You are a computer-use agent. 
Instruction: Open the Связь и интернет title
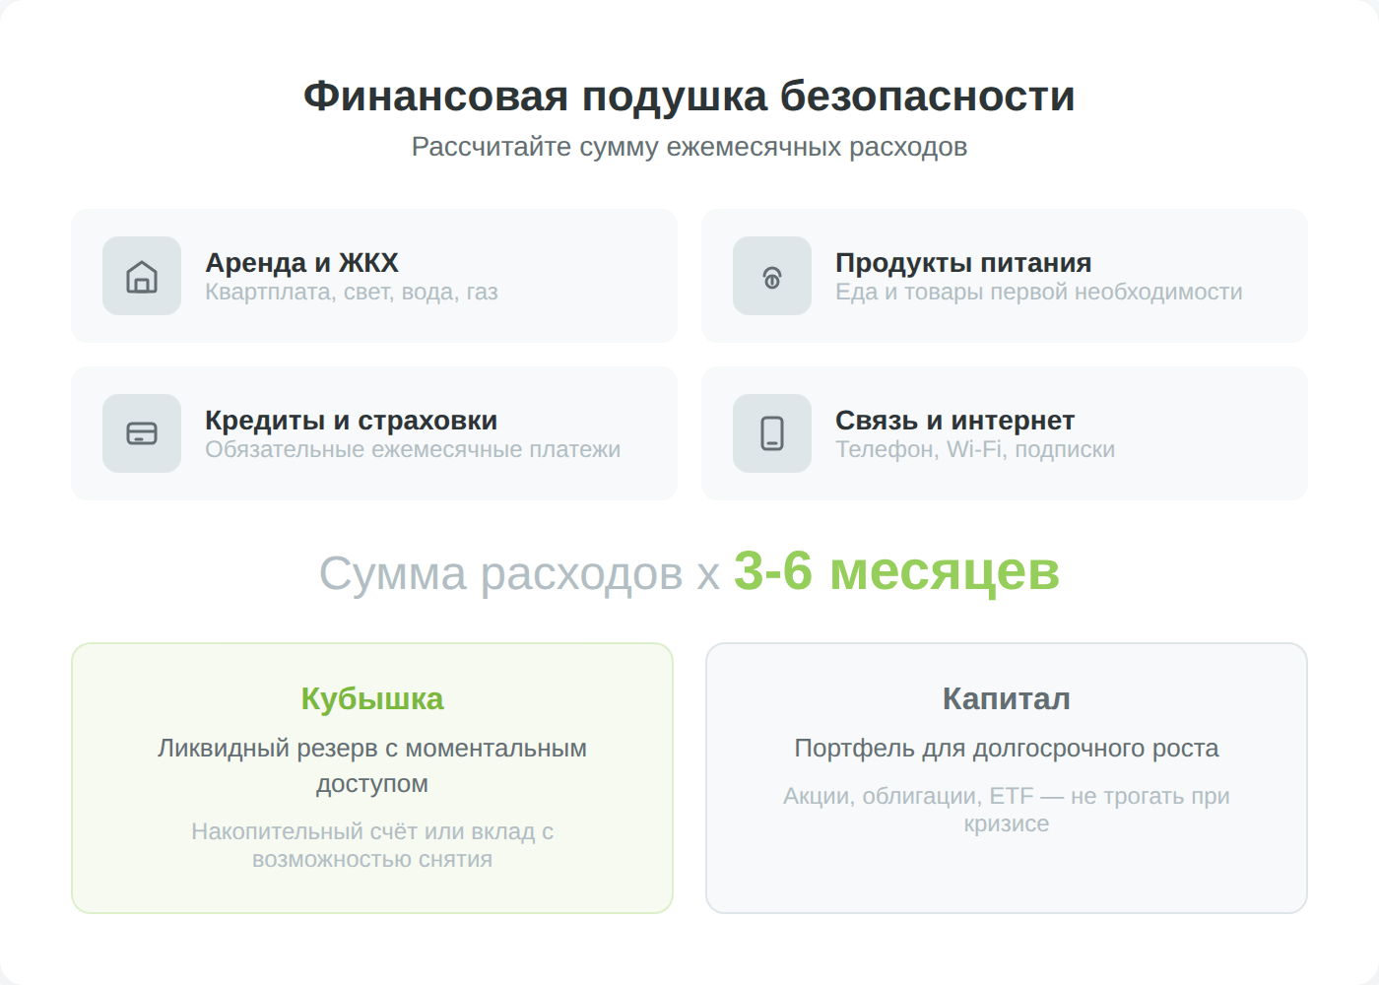pos(953,421)
